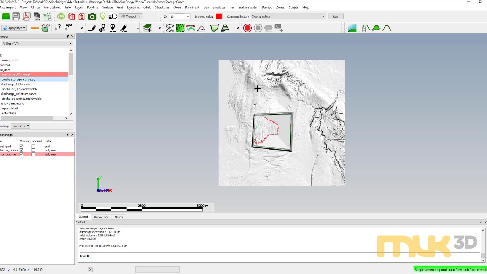
Task: Toggle visibility of the grid data layer
Action: tap(21, 146)
